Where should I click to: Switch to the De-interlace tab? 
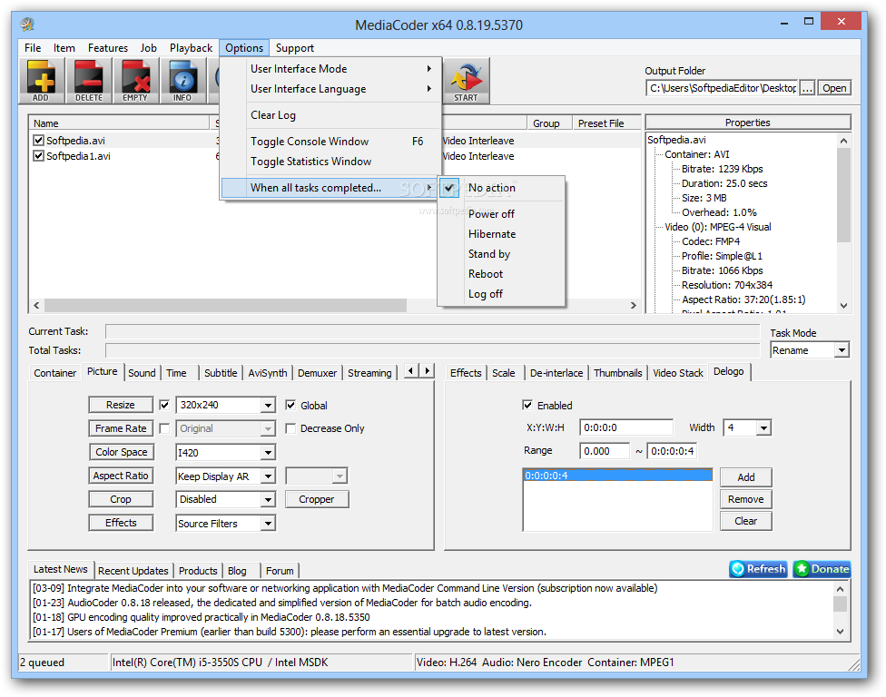pos(556,373)
